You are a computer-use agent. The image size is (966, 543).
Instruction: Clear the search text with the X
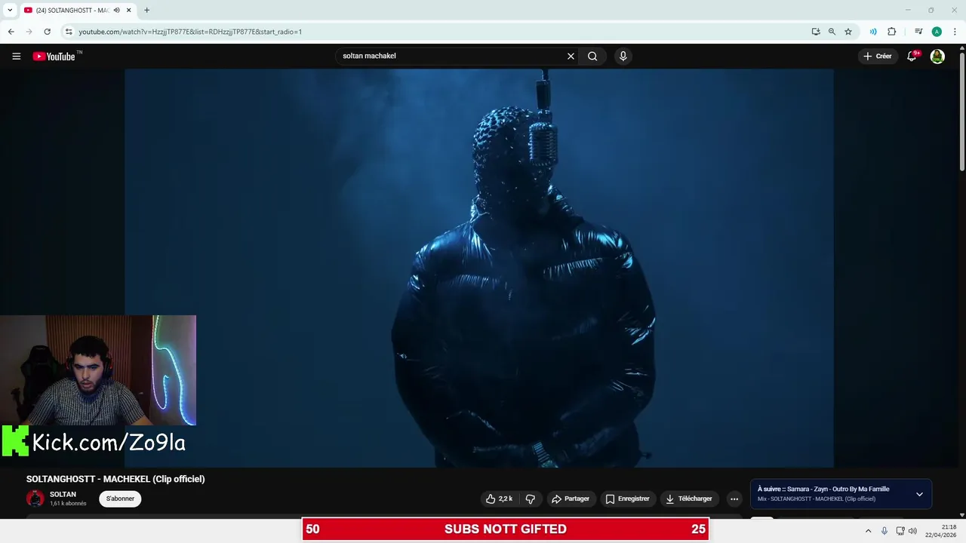pos(571,56)
